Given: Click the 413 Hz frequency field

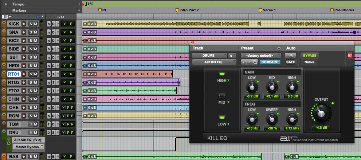Looking at the screenshot, I should 252,128.
